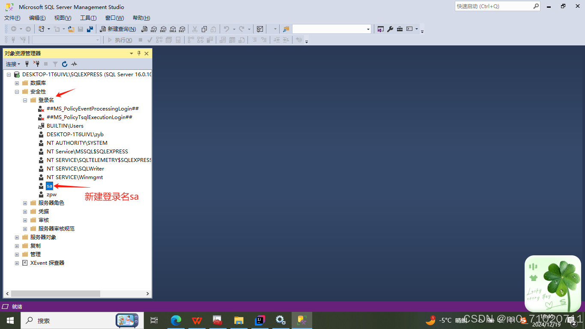
Task: Select the DESKTOP-1T6UIVL\zyb login
Action: pos(75,135)
